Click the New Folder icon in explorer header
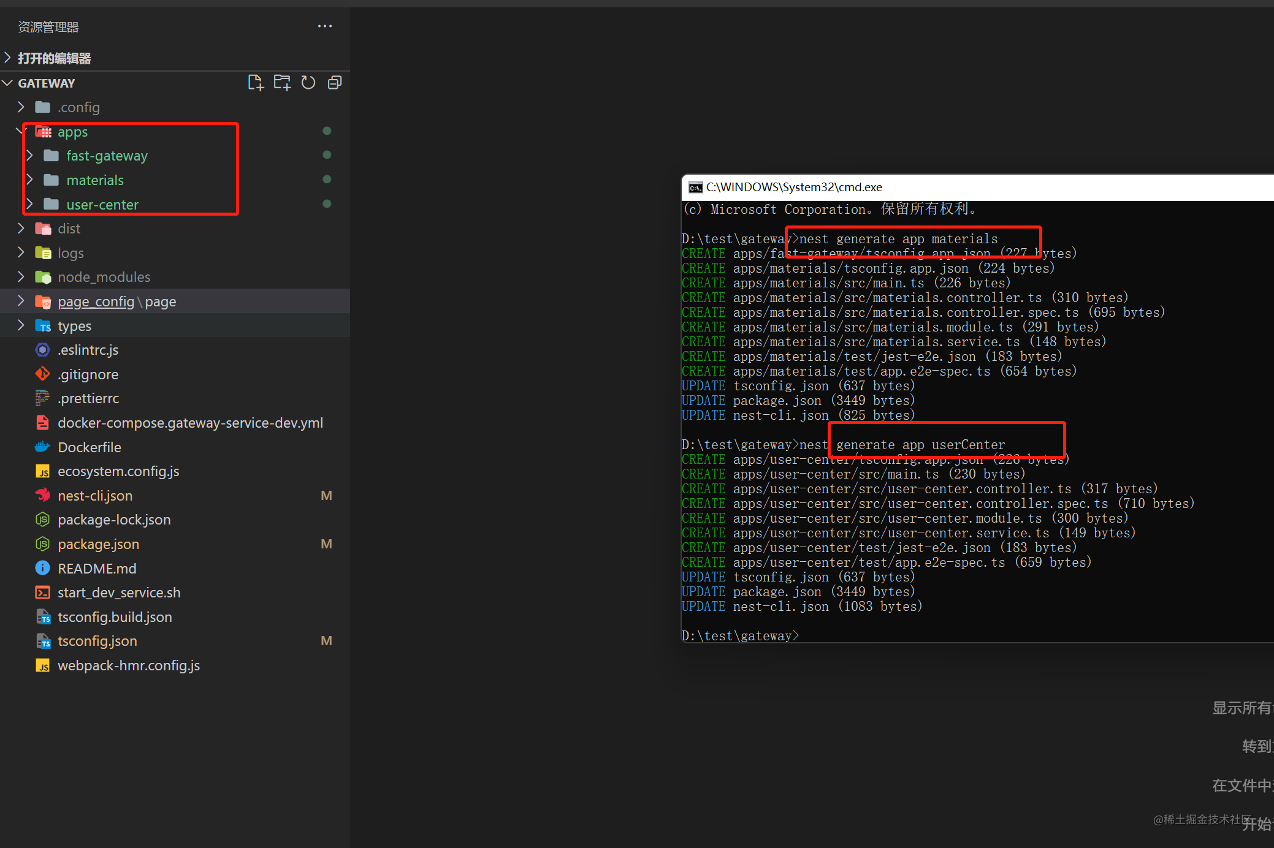Screen dimensions: 1274x848 coord(282,83)
